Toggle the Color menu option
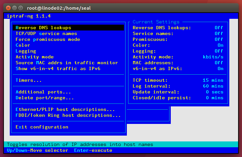Viewport: 242px width, 157px height. [x=23, y=45]
